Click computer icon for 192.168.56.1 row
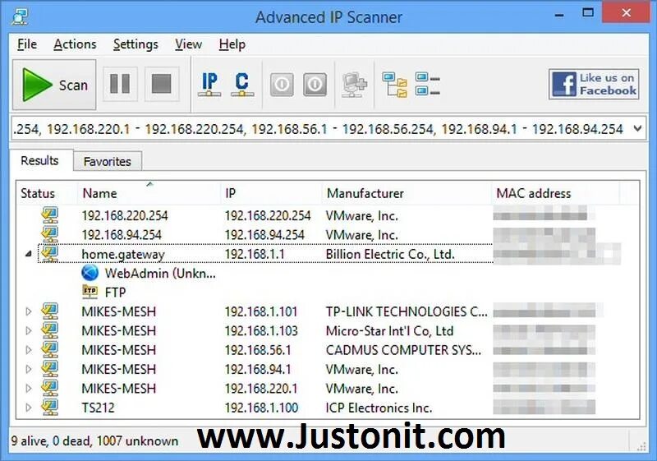The image size is (657, 461). click(49, 350)
